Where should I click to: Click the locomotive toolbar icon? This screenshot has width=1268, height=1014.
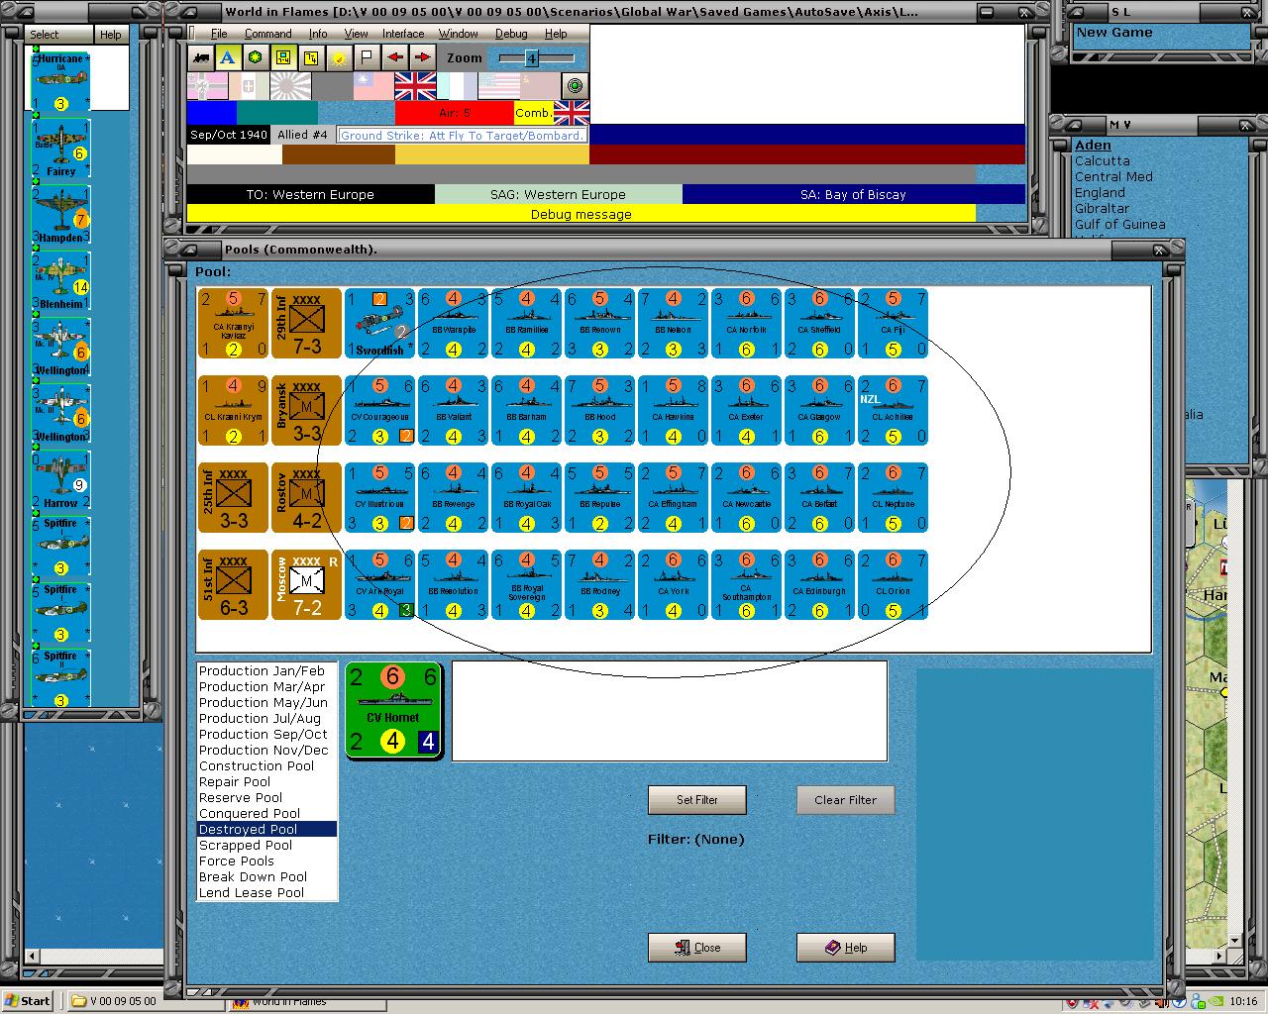201,57
